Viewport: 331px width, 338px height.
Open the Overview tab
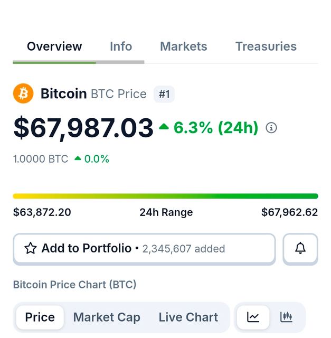(54, 46)
